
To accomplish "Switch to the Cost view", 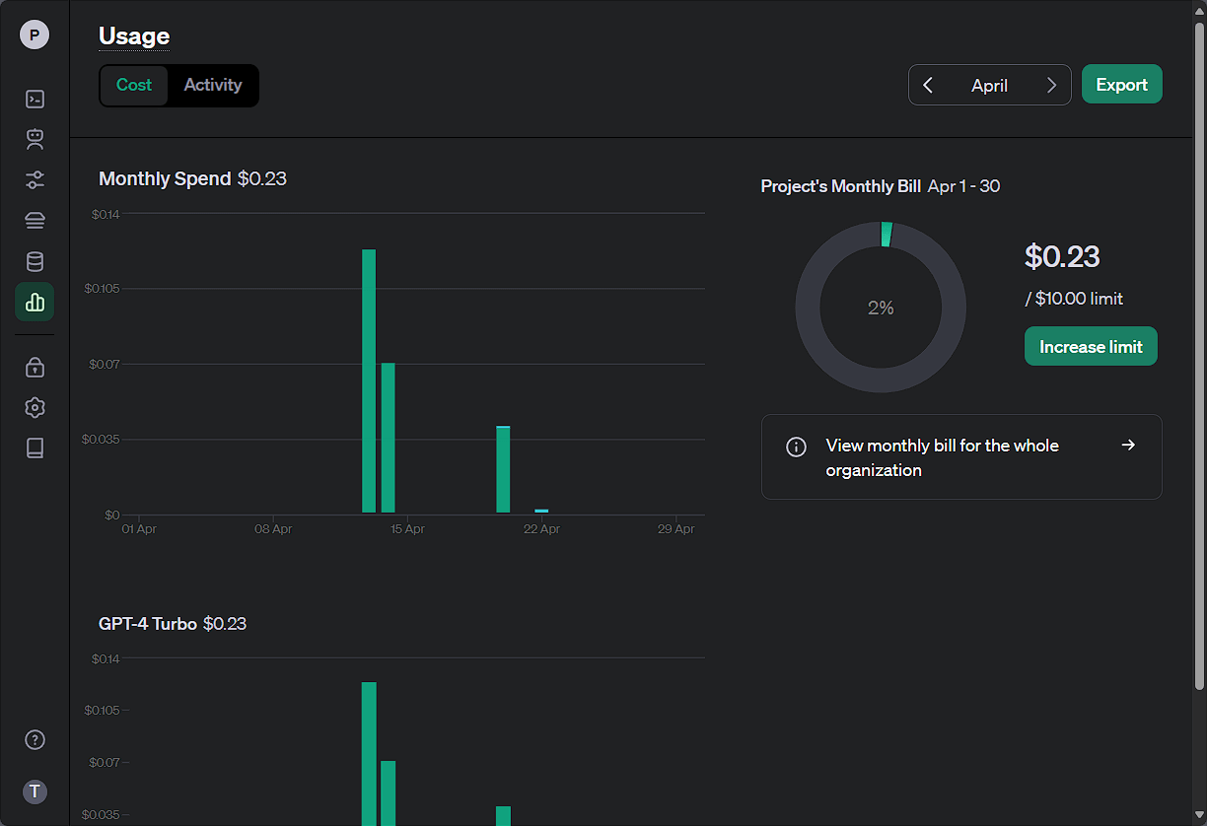I will point(134,85).
